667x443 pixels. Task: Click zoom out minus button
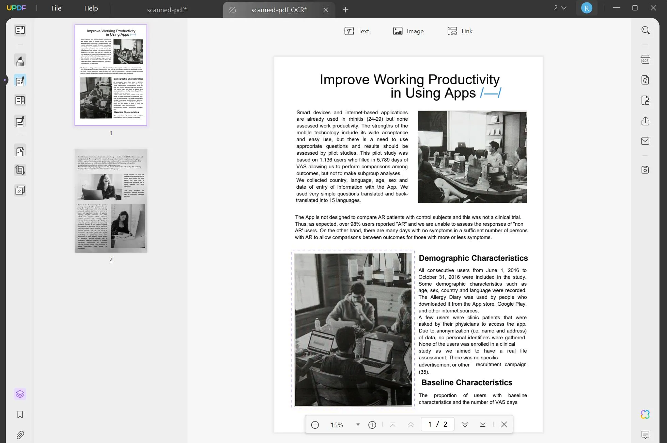315,424
